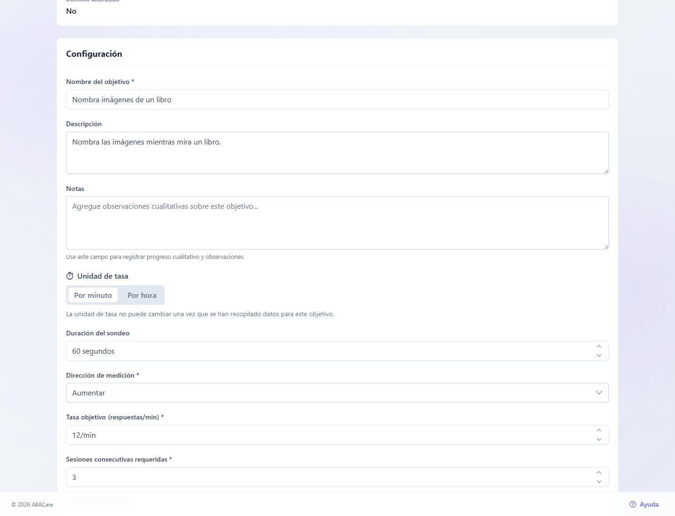This screenshot has width=675, height=516.
Task: Increase Duración del sondeo with up arrow
Action: pos(599,346)
